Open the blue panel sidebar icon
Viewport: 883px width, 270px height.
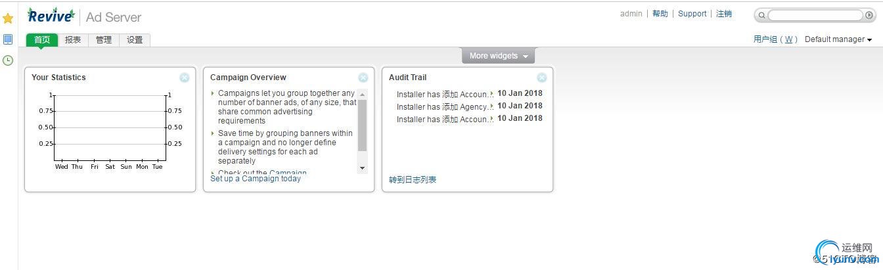point(8,39)
